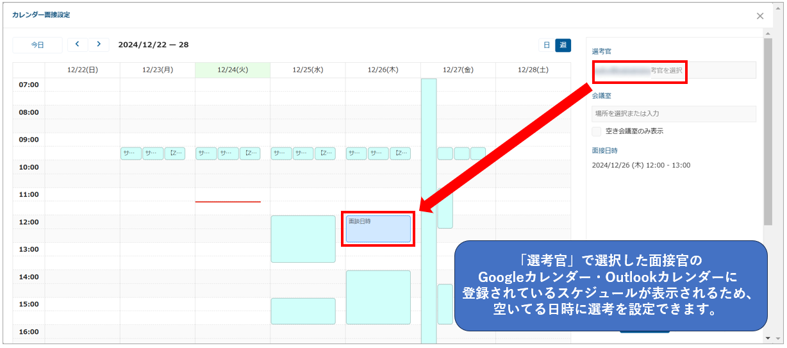
Task: Go to previous week with left chevron
Action: (x=77, y=44)
